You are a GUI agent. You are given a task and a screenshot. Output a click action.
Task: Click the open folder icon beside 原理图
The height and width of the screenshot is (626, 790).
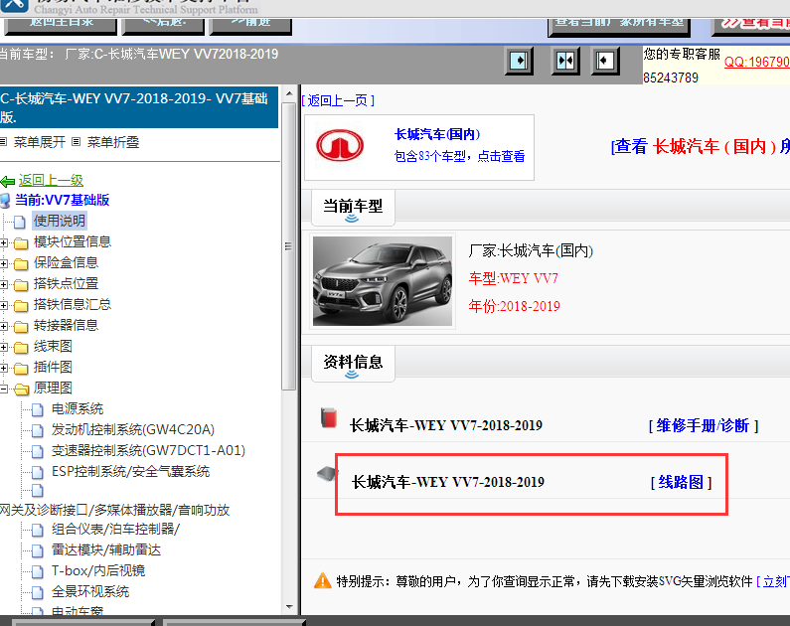pyautogui.click(x=21, y=390)
